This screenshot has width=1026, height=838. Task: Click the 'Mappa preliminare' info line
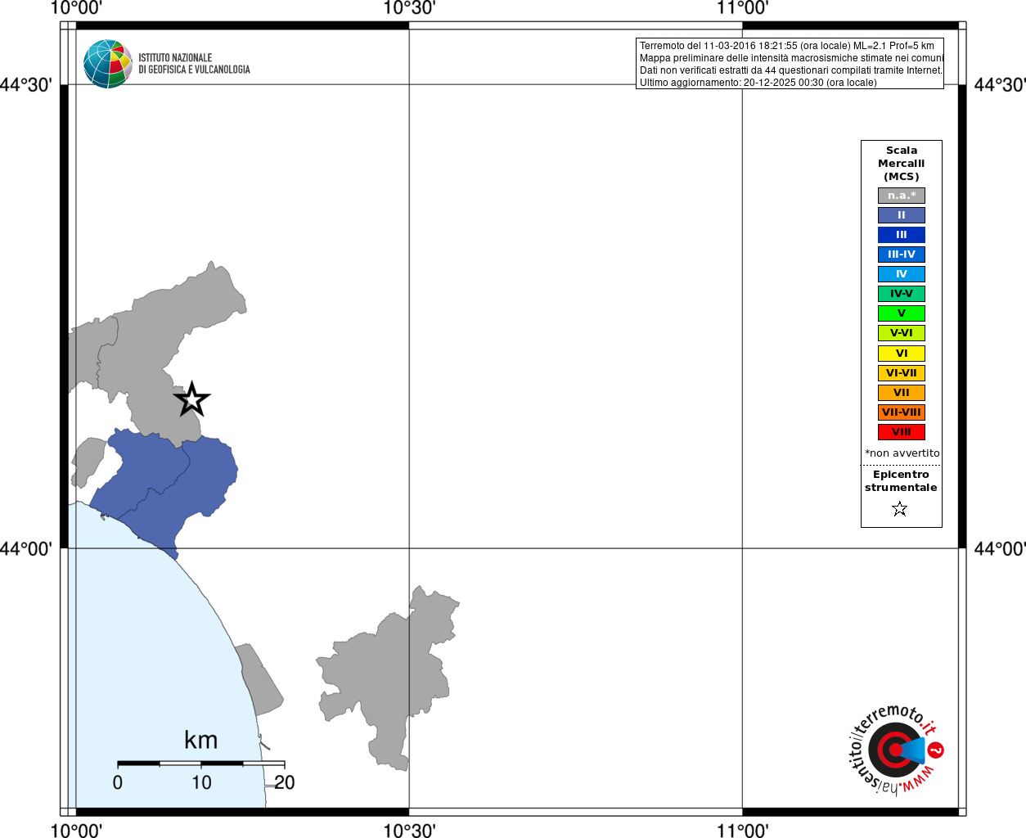(x=791, y=58)
